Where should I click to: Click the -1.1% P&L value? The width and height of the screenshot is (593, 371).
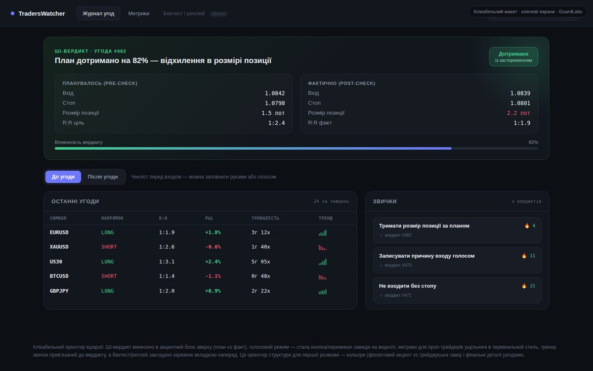[213, 276]
